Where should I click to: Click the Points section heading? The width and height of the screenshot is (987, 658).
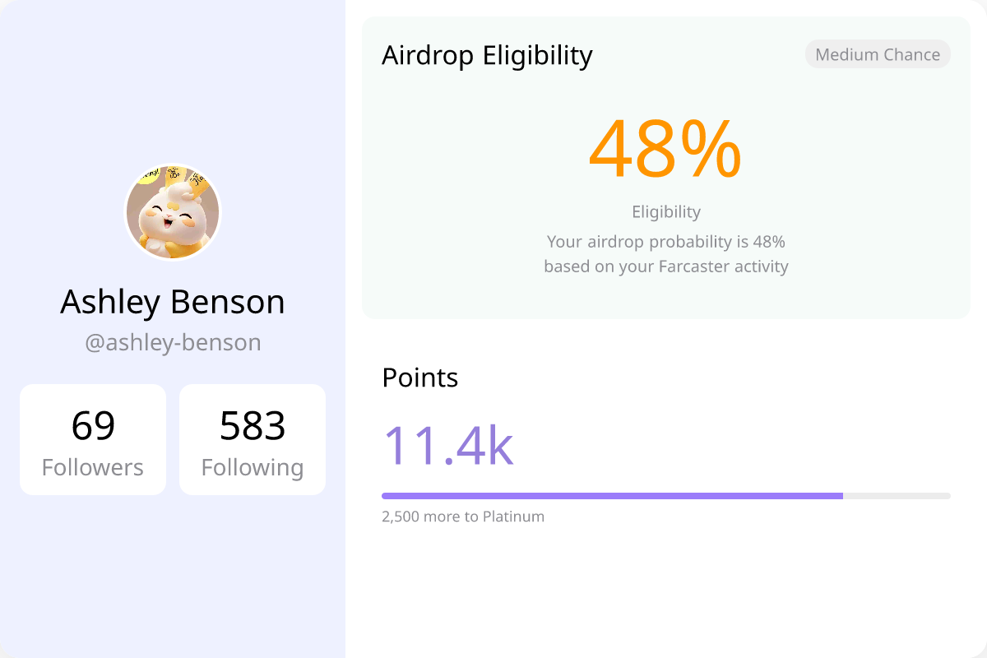[x=420, y=378]
